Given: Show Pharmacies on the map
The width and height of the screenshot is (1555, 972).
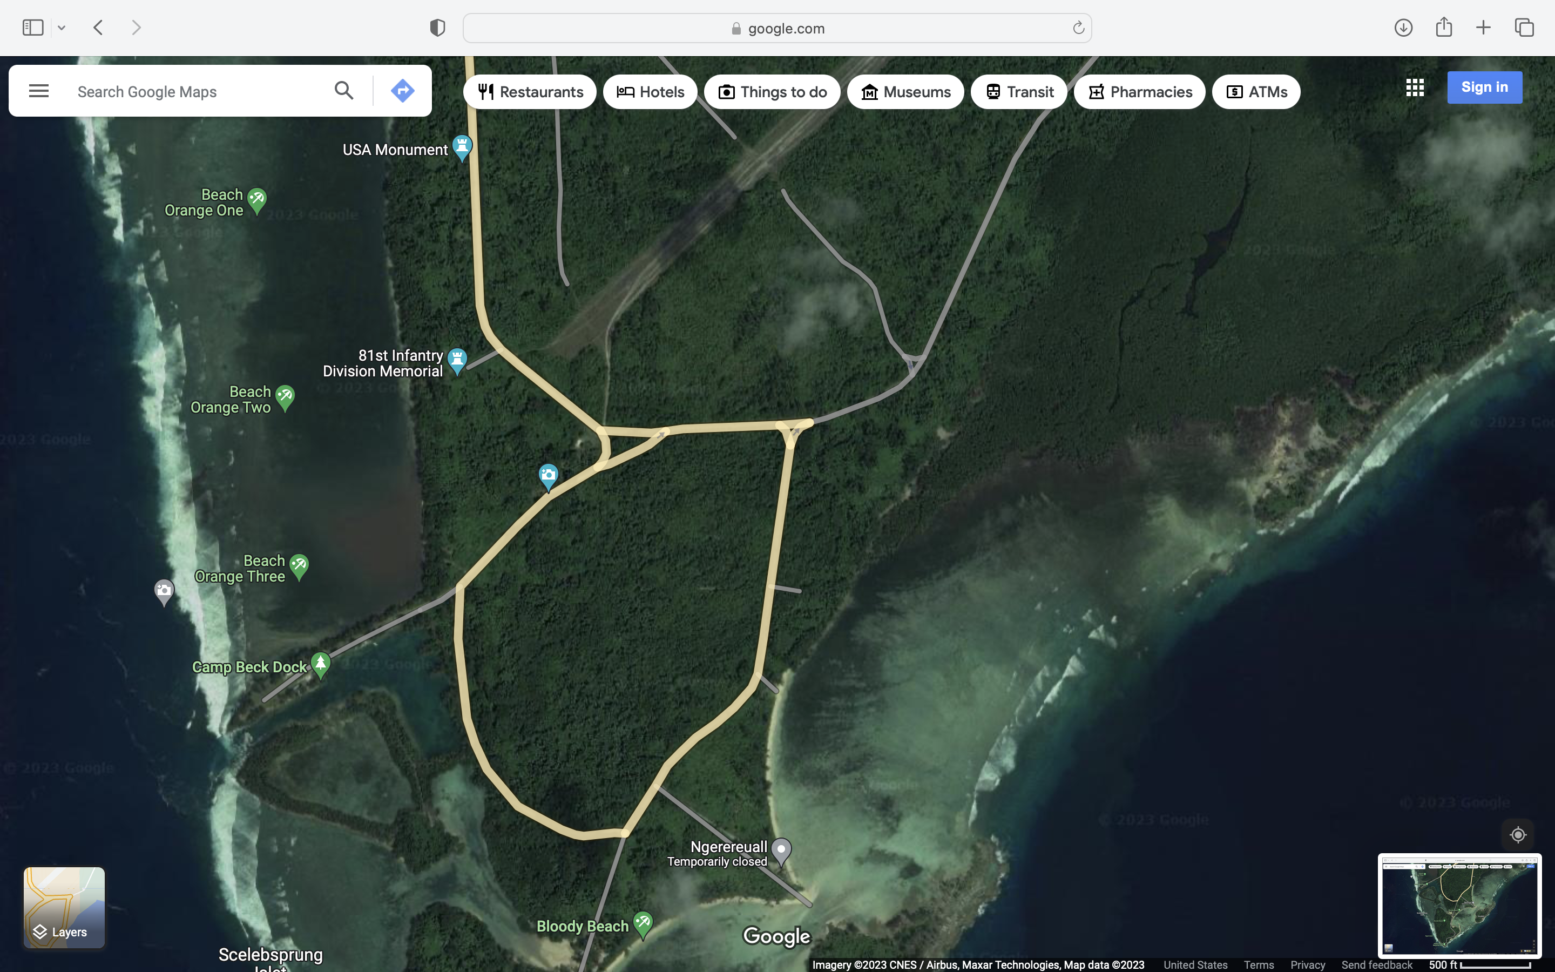Looking at the screenshot, I should pyautogui.click(x=1139, y=92).
